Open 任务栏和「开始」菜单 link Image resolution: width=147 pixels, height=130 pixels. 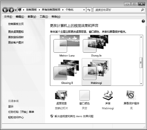[21, 112]
